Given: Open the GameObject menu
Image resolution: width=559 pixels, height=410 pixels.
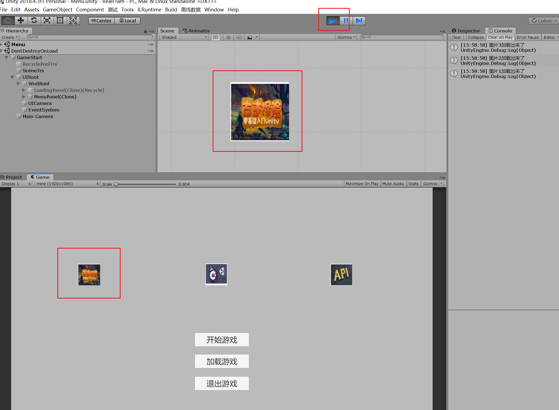Looking at the screenshot, I should (x=58, y=10).
